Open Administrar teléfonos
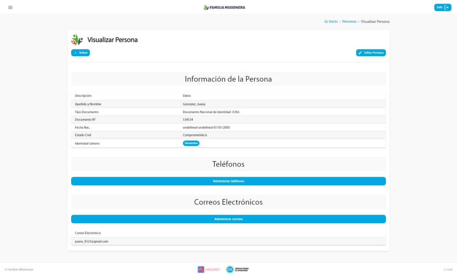Viewport: 457px width, 276px height. (228, 181)
